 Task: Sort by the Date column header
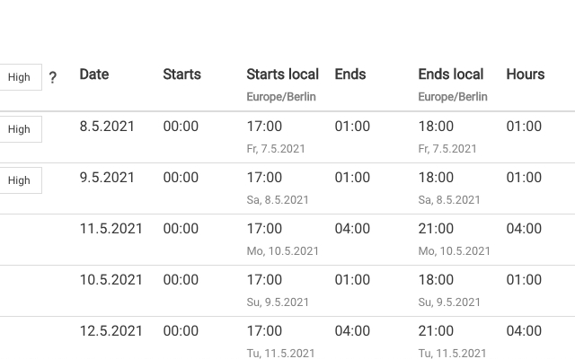point(94,74)
